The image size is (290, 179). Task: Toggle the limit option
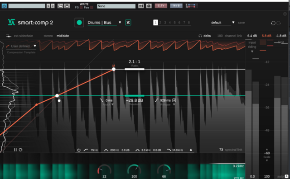[281, 42]
